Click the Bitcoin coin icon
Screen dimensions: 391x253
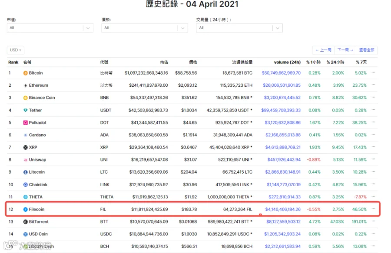point(26,73)
